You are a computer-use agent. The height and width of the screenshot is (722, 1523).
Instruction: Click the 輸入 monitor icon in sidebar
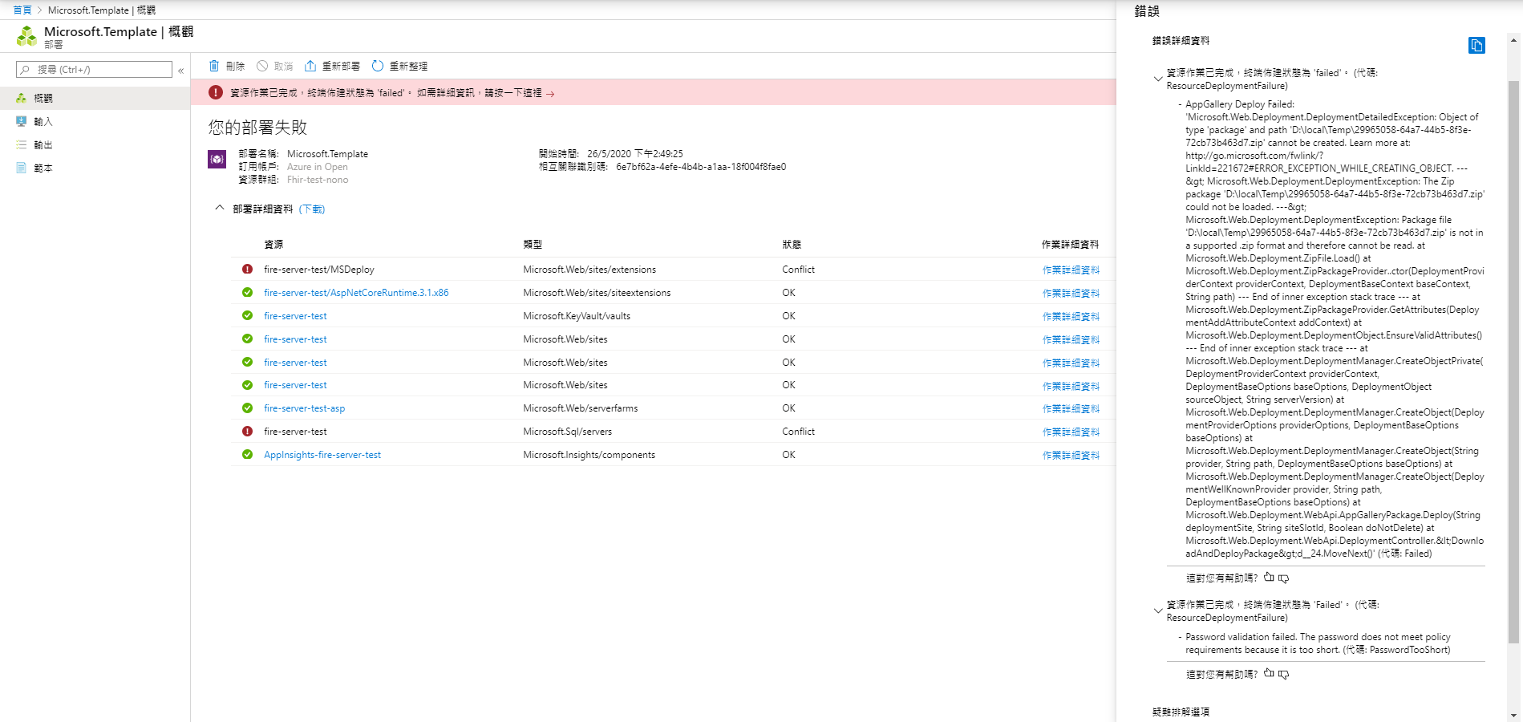22,122
